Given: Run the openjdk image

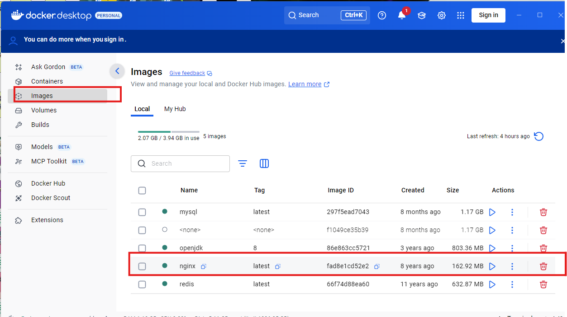Looking at the screenshot, I should 492,248.
